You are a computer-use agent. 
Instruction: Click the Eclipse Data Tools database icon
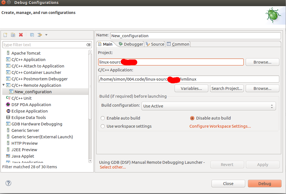tap(8, 117)
